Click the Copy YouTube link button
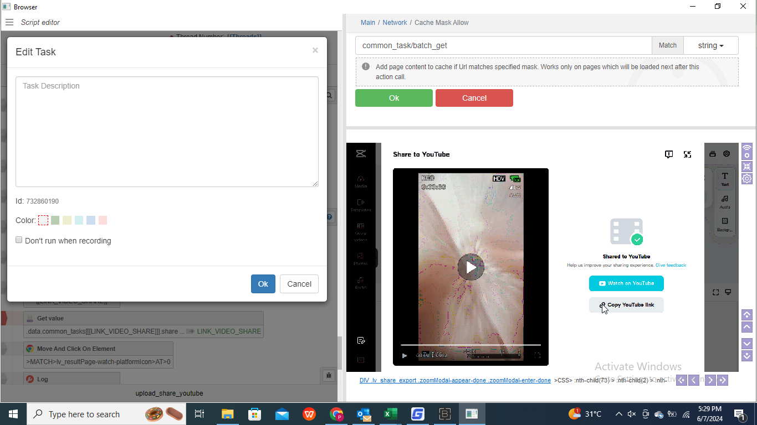The width and height of the screenshot is (757, 425). pyautogui.click(x=626, y=305)
